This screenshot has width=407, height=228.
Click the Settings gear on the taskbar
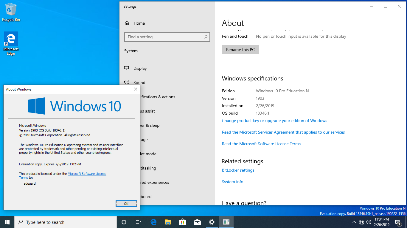(212, 222)
